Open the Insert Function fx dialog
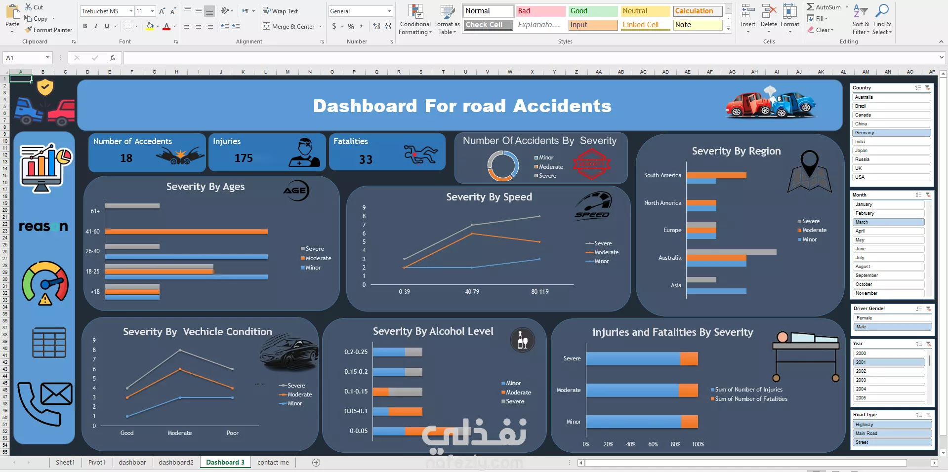948x472 pixels. [x=113, y=58]
